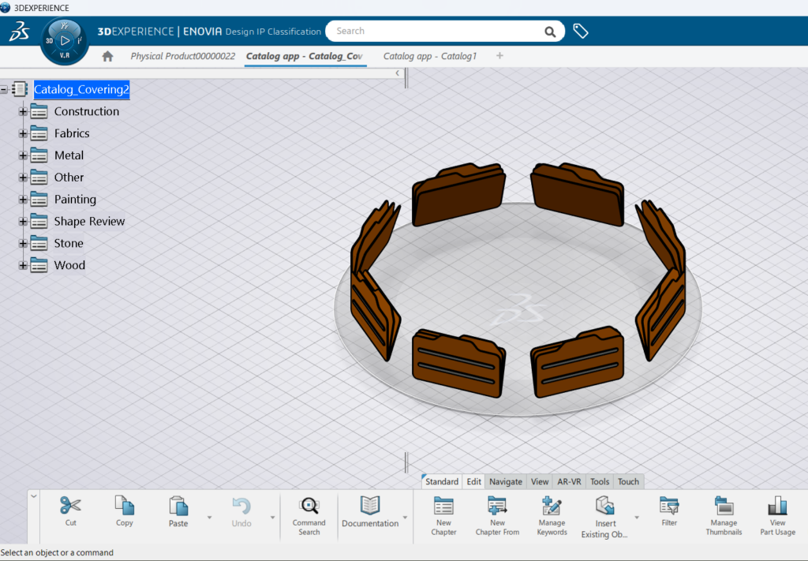This screenshot has height=561, width=808.
Task: Click New Chapter From icon
Action: click(497, 506)
